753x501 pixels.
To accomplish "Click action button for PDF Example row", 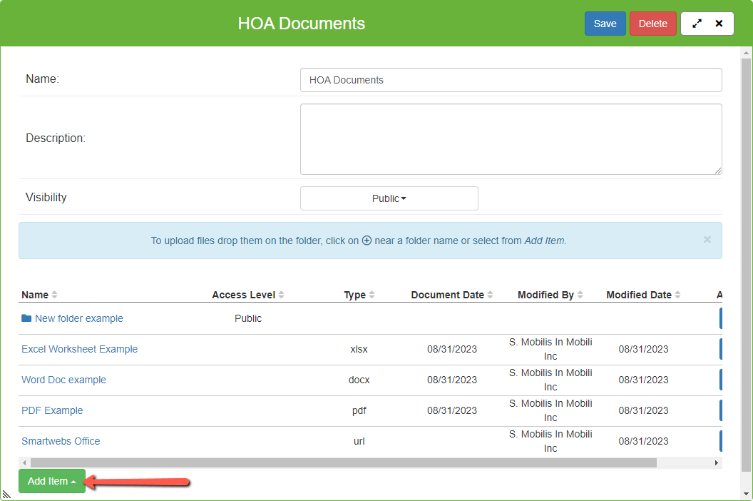I will (721, 410).
